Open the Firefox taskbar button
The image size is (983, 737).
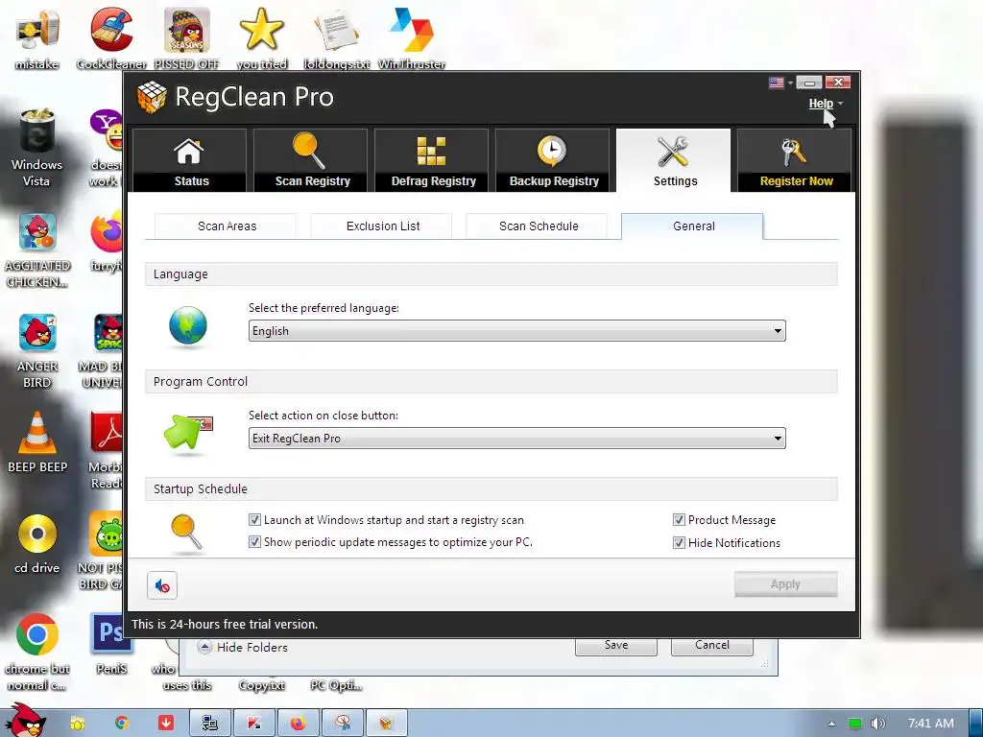coord(299,724)
